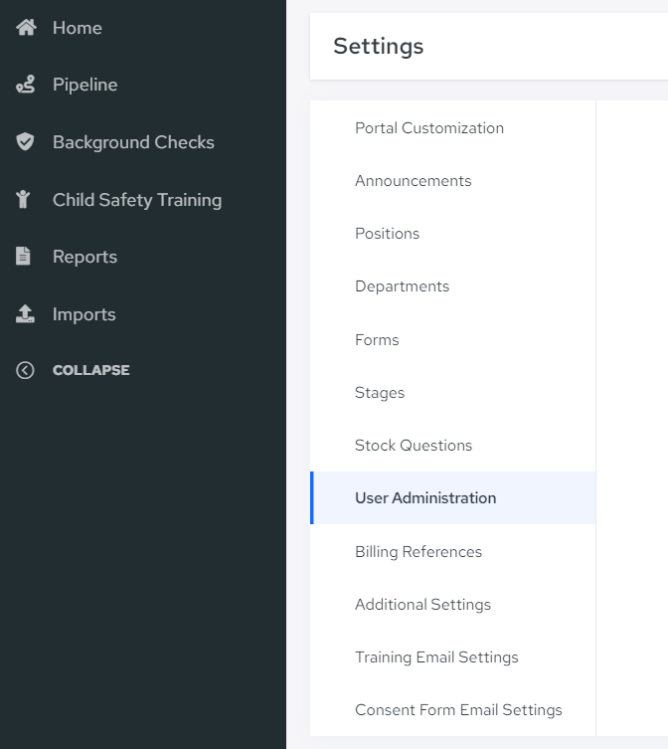Click the collapse sidebar arrow icon

click(25, 370)
